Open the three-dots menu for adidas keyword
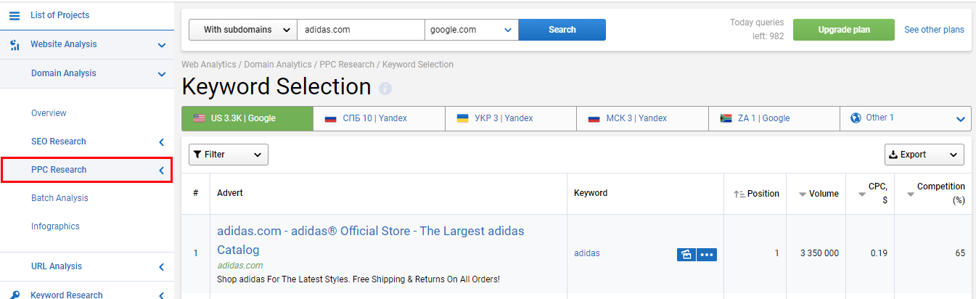 (x=707, y=254)
